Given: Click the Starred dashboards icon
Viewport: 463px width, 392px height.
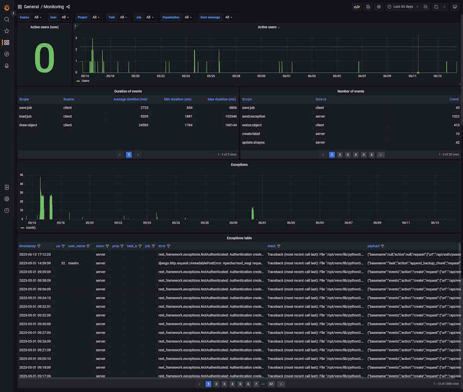Looking at the screenshot, I should click(6, 31).
